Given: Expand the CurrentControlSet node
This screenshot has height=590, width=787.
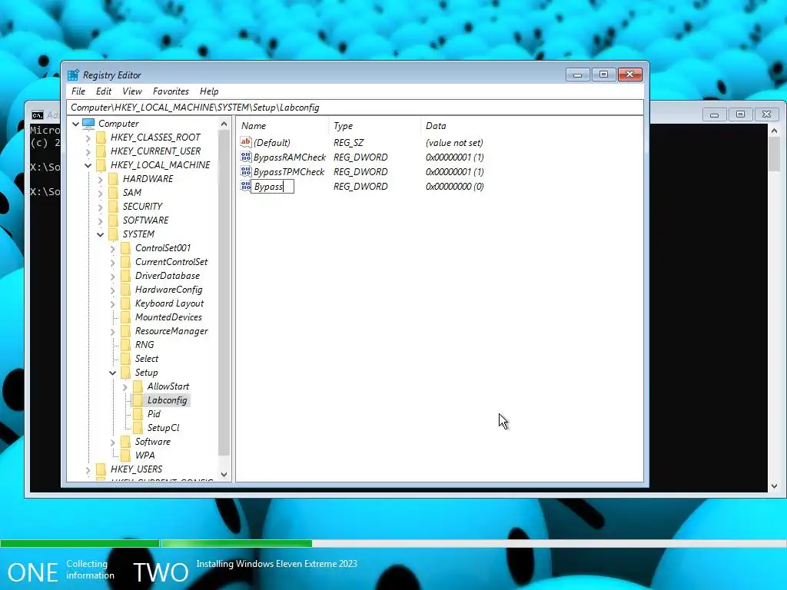Looking at the screenshot, I should [113, 262].
